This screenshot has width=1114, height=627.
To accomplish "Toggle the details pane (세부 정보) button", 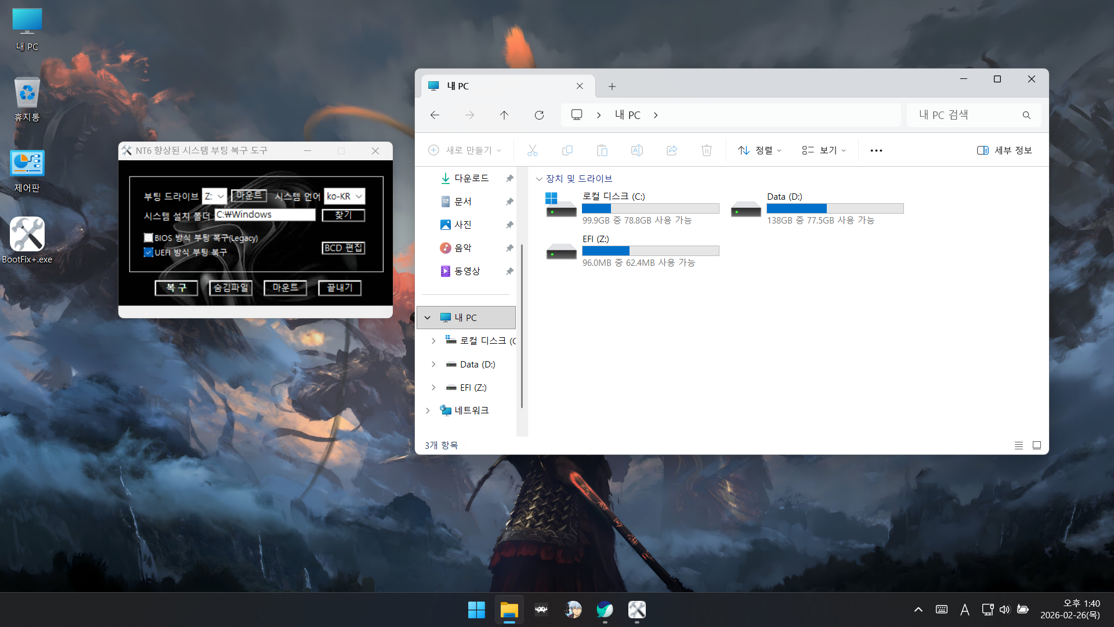I will [x=1004, y=150].
